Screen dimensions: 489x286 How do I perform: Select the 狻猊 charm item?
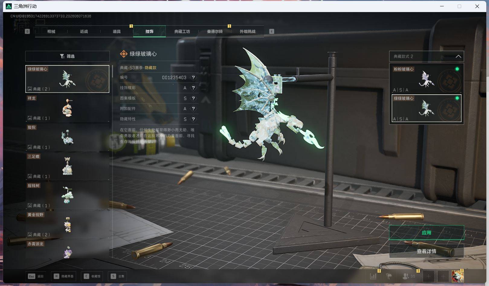(x=67, y=137)
